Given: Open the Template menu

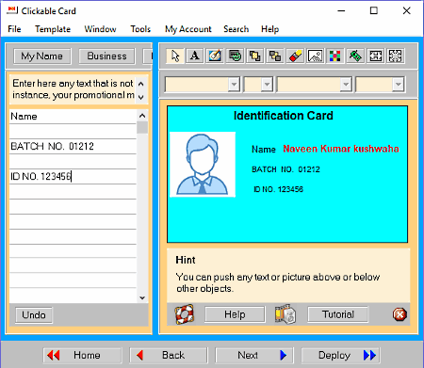Looking at the screenshot, I should (53, 29).
